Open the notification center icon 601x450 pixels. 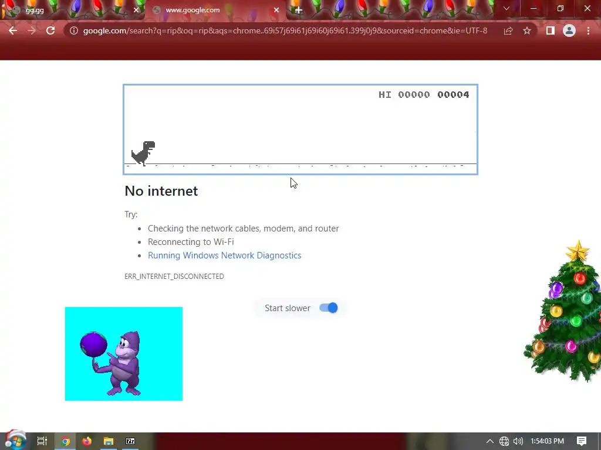pyautogui.click(x=582, y=441)
